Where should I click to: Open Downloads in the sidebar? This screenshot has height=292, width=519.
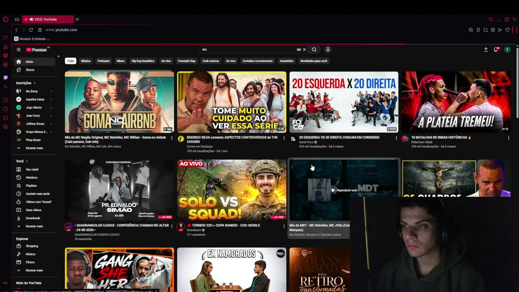pos(35,218)
